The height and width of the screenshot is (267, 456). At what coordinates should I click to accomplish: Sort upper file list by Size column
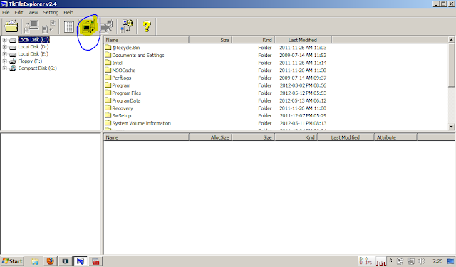[211, 40]
